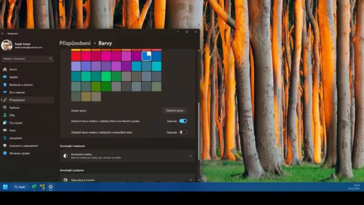364x205 pixels.
Task: Select the Přizpůsobení paintbrush icon
Action: pyautogui.click(x=5, y=100)
